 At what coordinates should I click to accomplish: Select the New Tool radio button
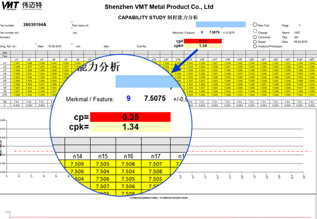coord(255,25)
